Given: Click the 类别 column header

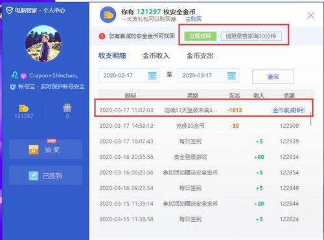Looking at the screenshot, I should point(192,95).
